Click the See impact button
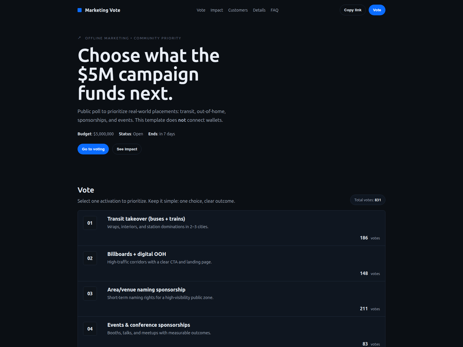 click(x=127, y=149)
